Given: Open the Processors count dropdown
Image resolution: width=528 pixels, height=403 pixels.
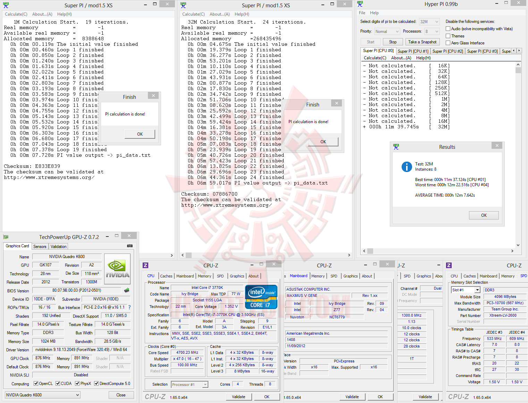Looking at the screenshot, I should (432, 32).
